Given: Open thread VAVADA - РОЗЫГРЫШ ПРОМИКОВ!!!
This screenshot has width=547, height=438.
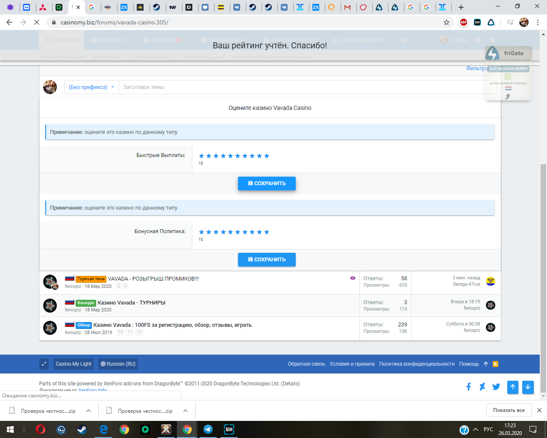Looking at the screenshot, I should point(153,278).
